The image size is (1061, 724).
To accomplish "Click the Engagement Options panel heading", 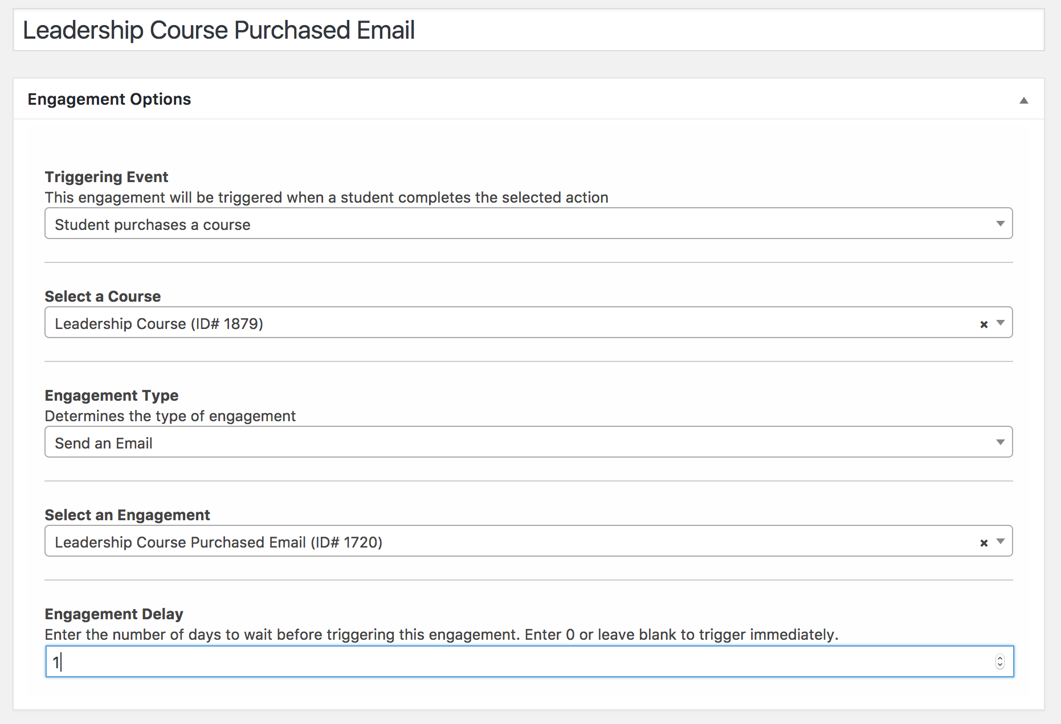I will (x=109, y=99).
